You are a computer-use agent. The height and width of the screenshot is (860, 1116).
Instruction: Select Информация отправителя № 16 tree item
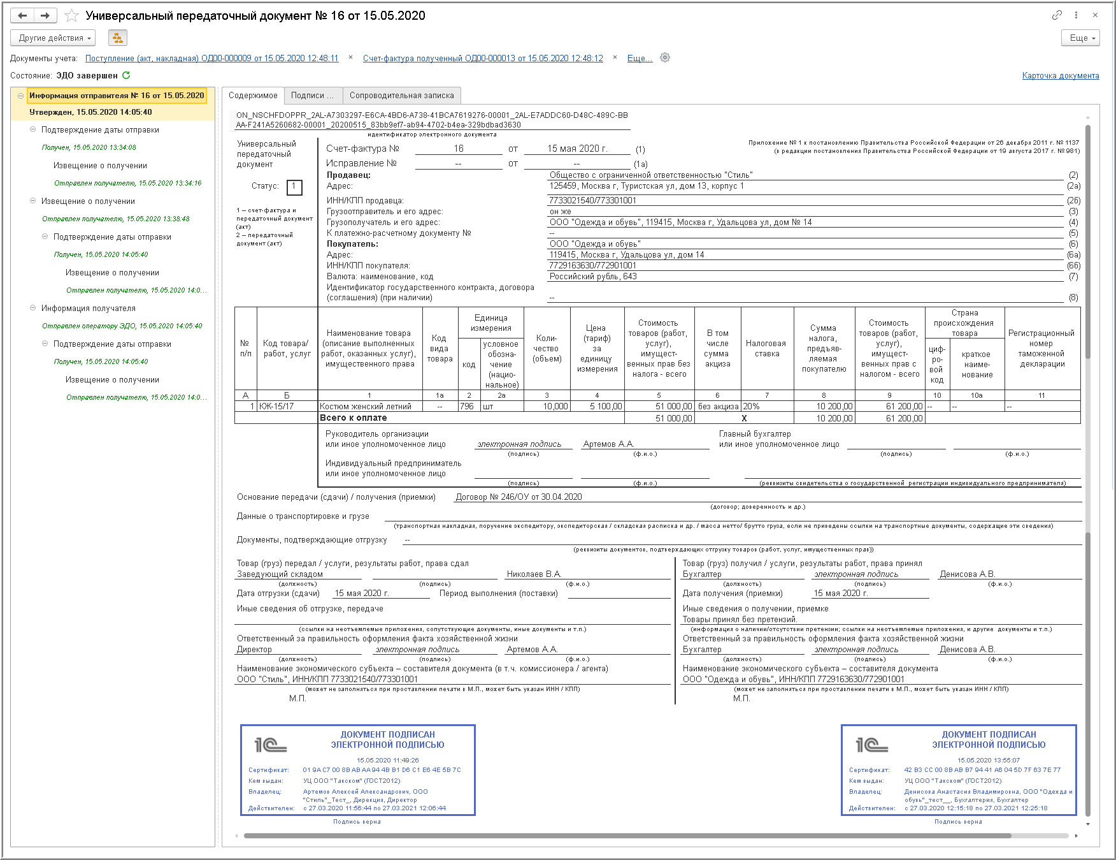point(117,96)
